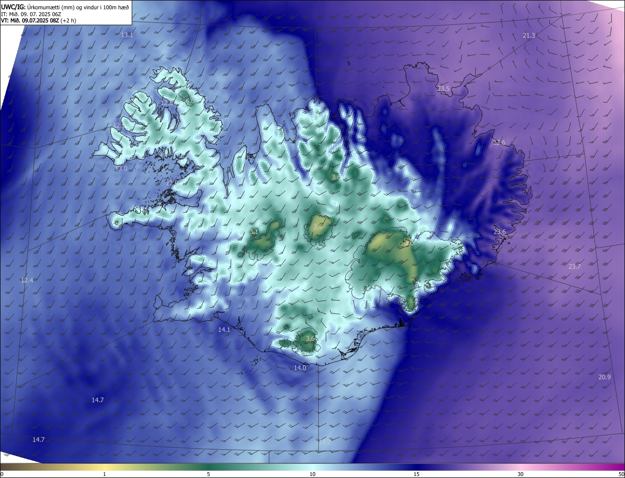Click the 12.4 value label
Screen dimensions: 625x478
(27, 280)
